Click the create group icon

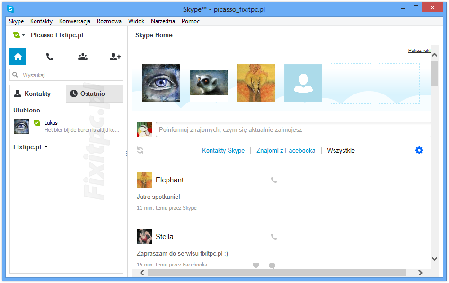[83, 57]
